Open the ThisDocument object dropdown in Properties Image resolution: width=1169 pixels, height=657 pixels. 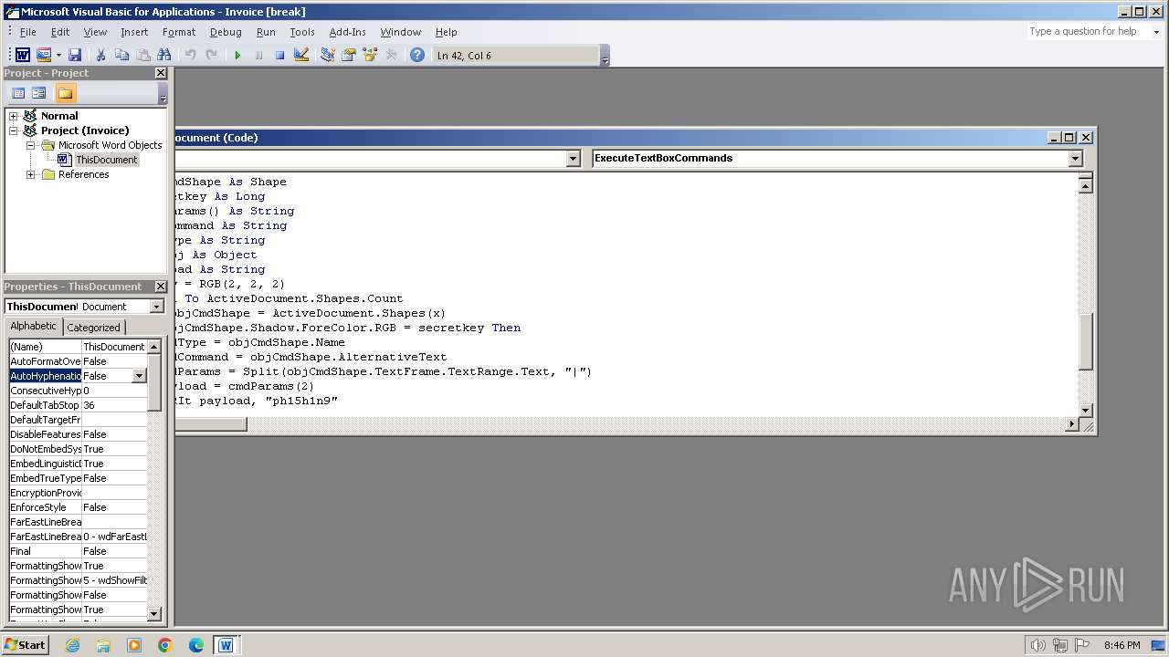click(156, 307)
